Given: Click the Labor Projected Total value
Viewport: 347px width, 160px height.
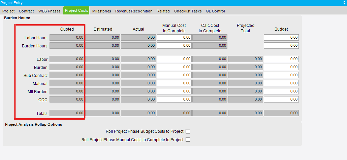Looking at the screenshot, I should pyautogui.click(x=246, y=59).
